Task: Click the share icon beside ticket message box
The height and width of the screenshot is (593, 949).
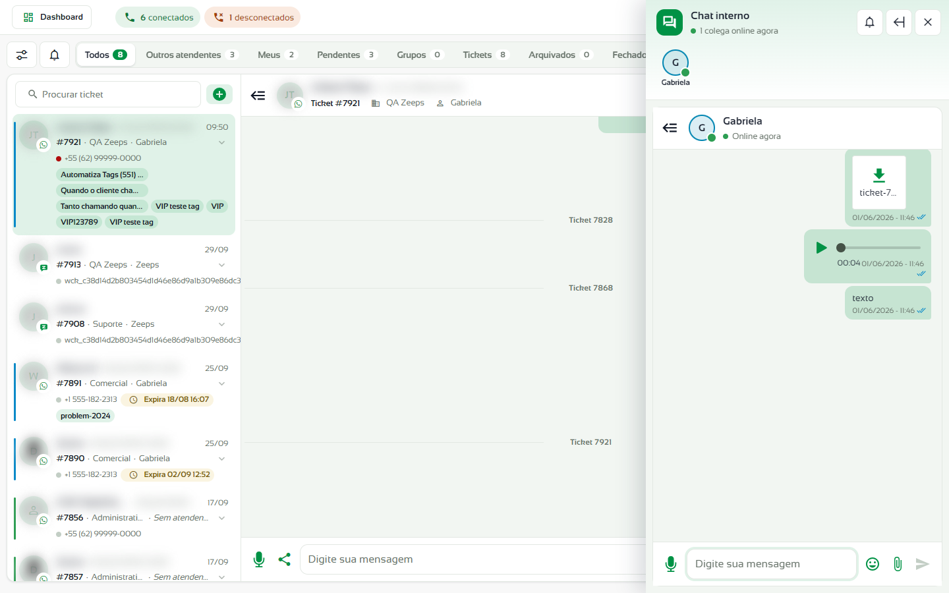Action: click(x=285, y=559)
